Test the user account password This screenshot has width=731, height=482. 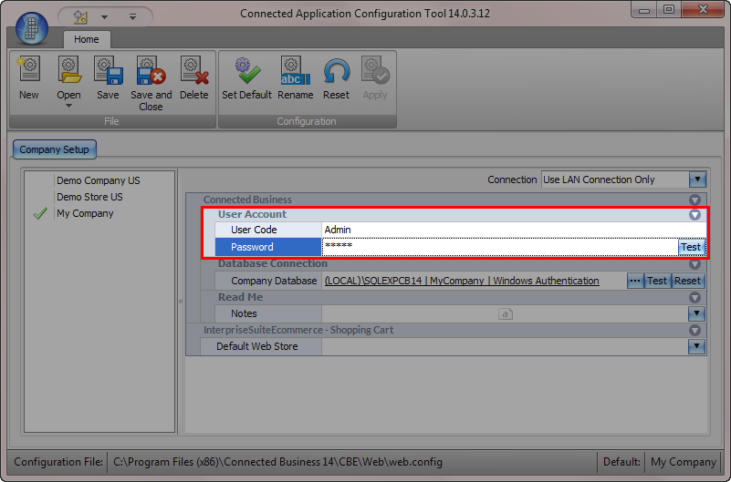point(691,247)
